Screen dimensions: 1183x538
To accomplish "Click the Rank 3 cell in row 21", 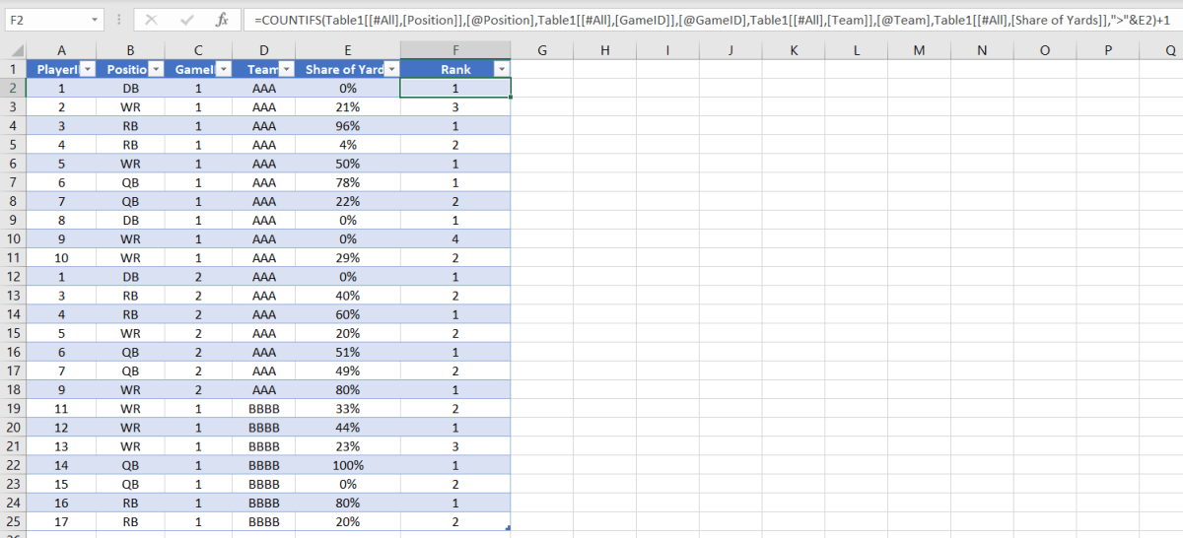I will click(455, 446).
